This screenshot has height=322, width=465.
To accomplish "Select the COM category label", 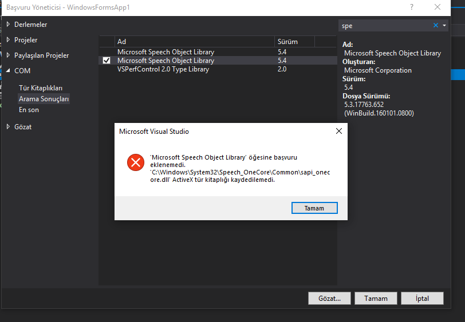I will (22, 71).
